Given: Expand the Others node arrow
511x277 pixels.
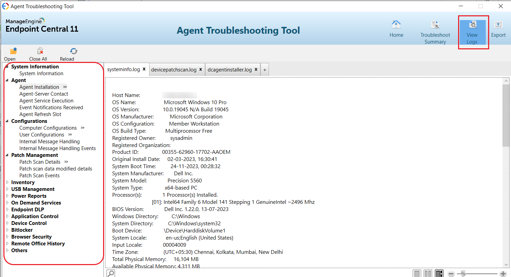Looking at the screenshot, I should tap(7, 250).
